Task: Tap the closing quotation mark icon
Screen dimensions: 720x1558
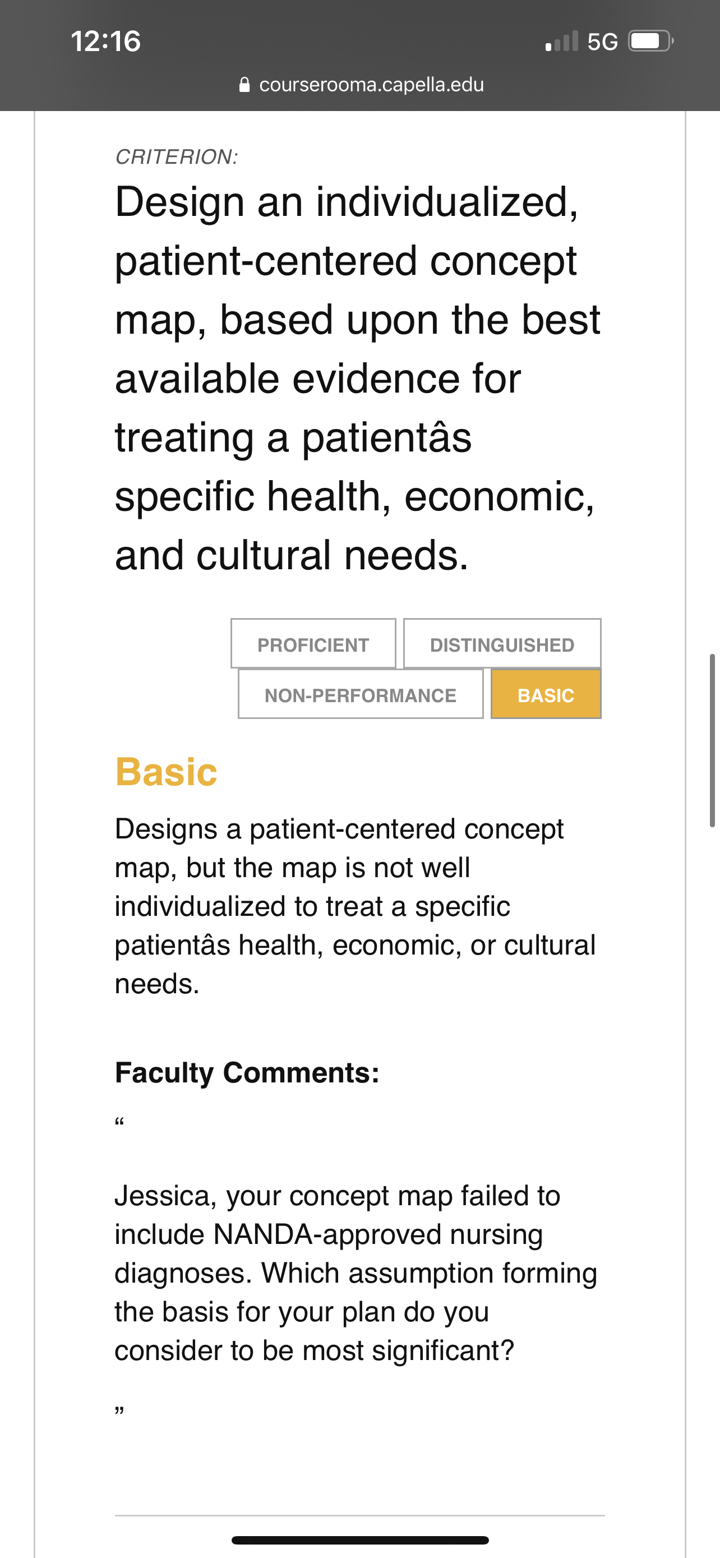Action: [x=119, y=1411]
